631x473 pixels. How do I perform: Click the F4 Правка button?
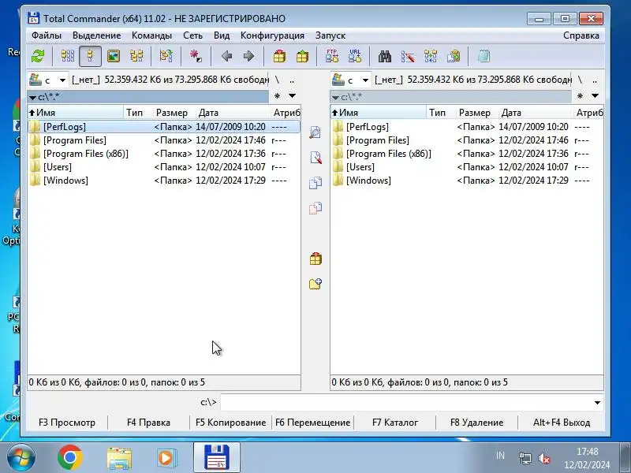click(x=148, y=423)
